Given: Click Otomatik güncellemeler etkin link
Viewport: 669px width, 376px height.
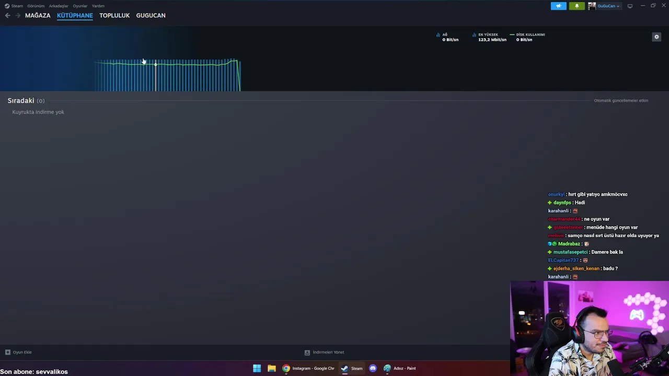Looking at the screenshot, I should pos(621,100).
